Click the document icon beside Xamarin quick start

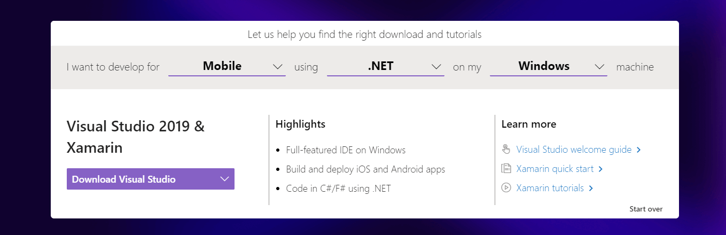click(506, 169)
